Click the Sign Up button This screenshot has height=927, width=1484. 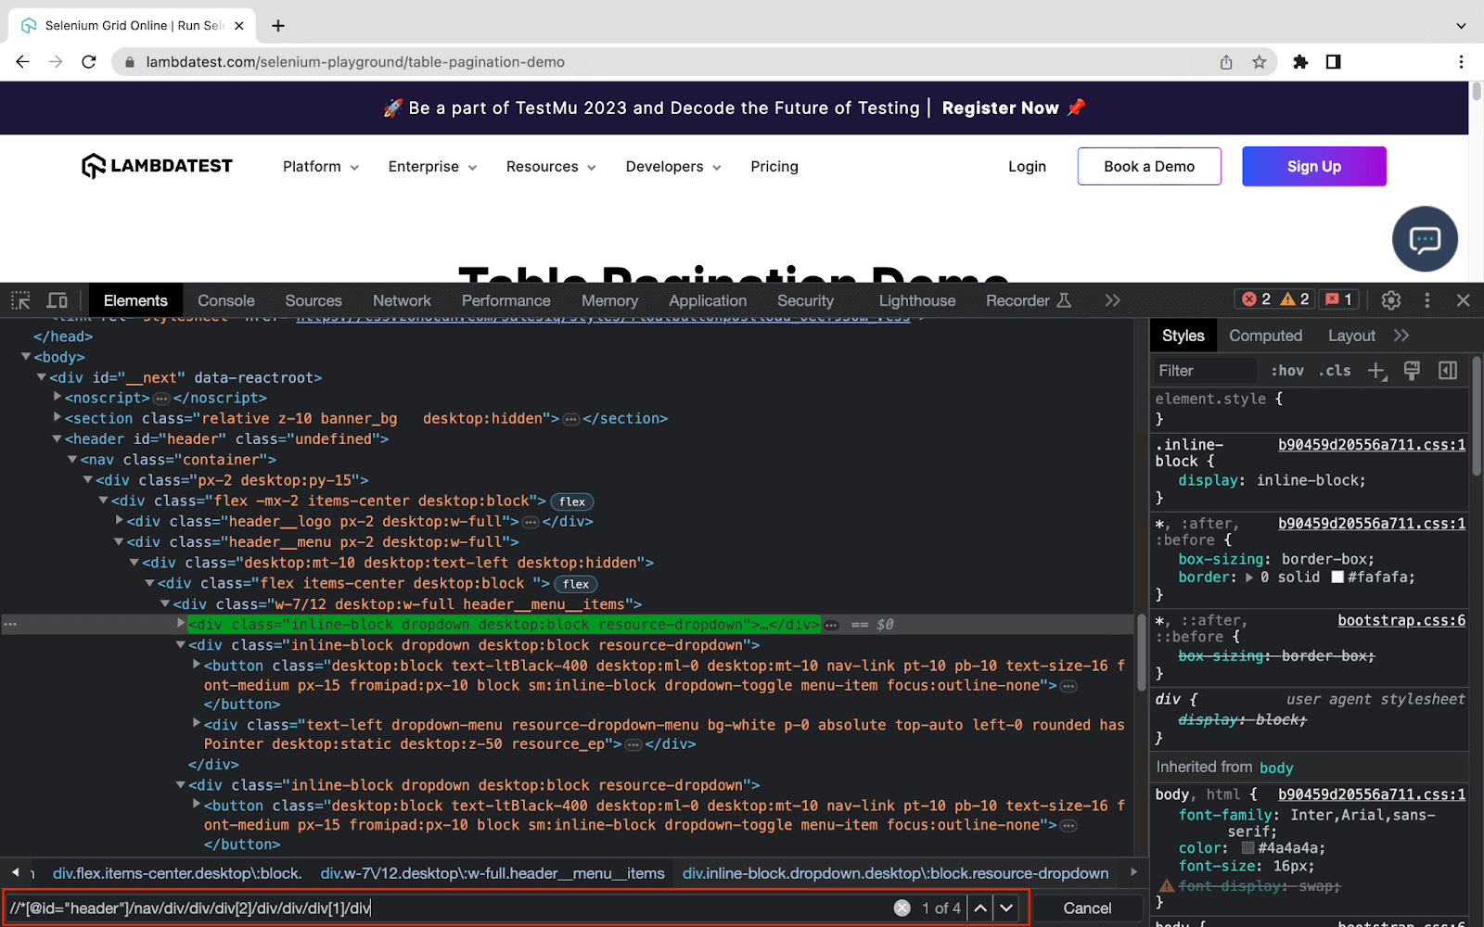[1314, 167]
